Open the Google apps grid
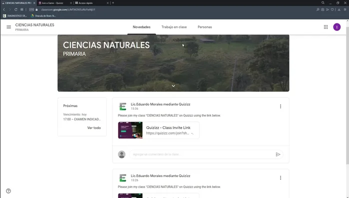 click(326, 27)
